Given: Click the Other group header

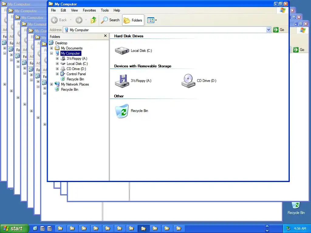Looking at the screenshot, I should 119,96.
